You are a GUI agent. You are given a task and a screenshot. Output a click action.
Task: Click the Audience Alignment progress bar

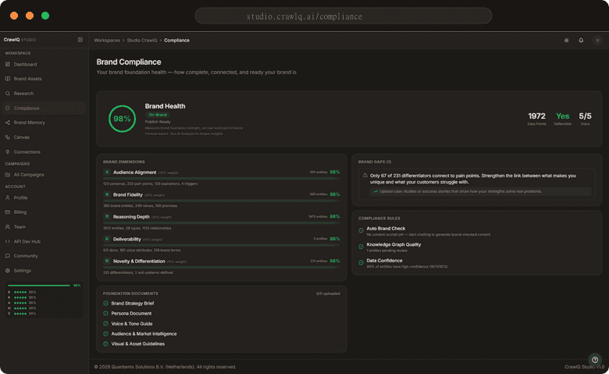pos(222,179)
